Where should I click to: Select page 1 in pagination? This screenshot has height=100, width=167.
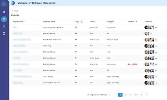coord(120,95)
